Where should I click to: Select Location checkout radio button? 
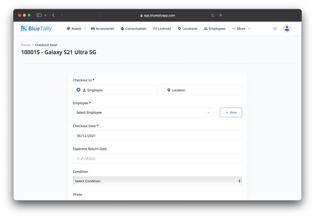tap(163, 90)
